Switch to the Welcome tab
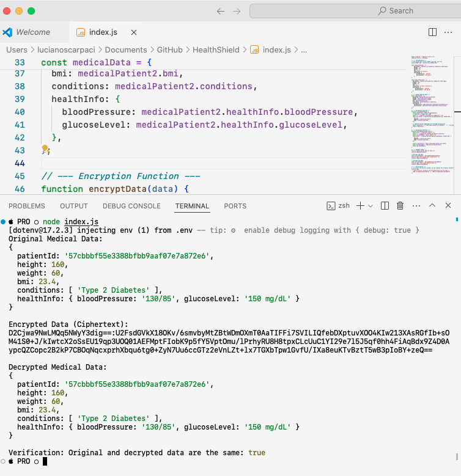 33,32
